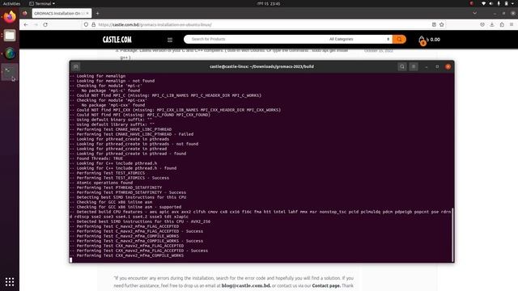Viewport: 518px width, 291px height.
Task: Open search in the terminal window
Action: pyautogui.click(x=402, y=66)
